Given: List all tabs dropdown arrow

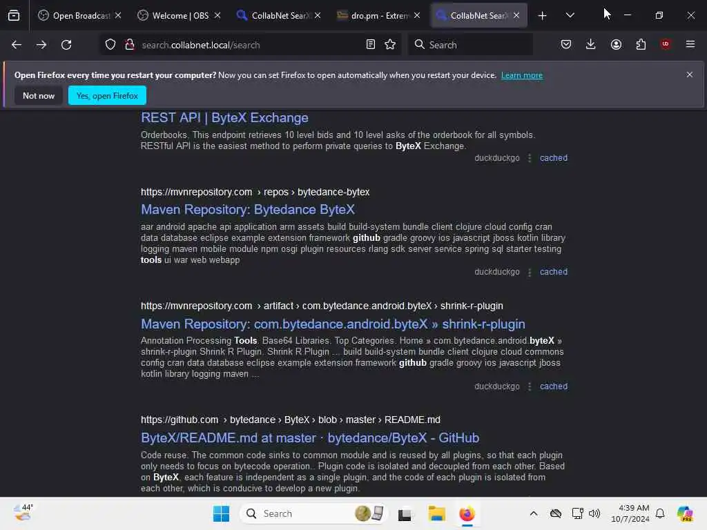Looking at the screenshot, I should (570, 15).
